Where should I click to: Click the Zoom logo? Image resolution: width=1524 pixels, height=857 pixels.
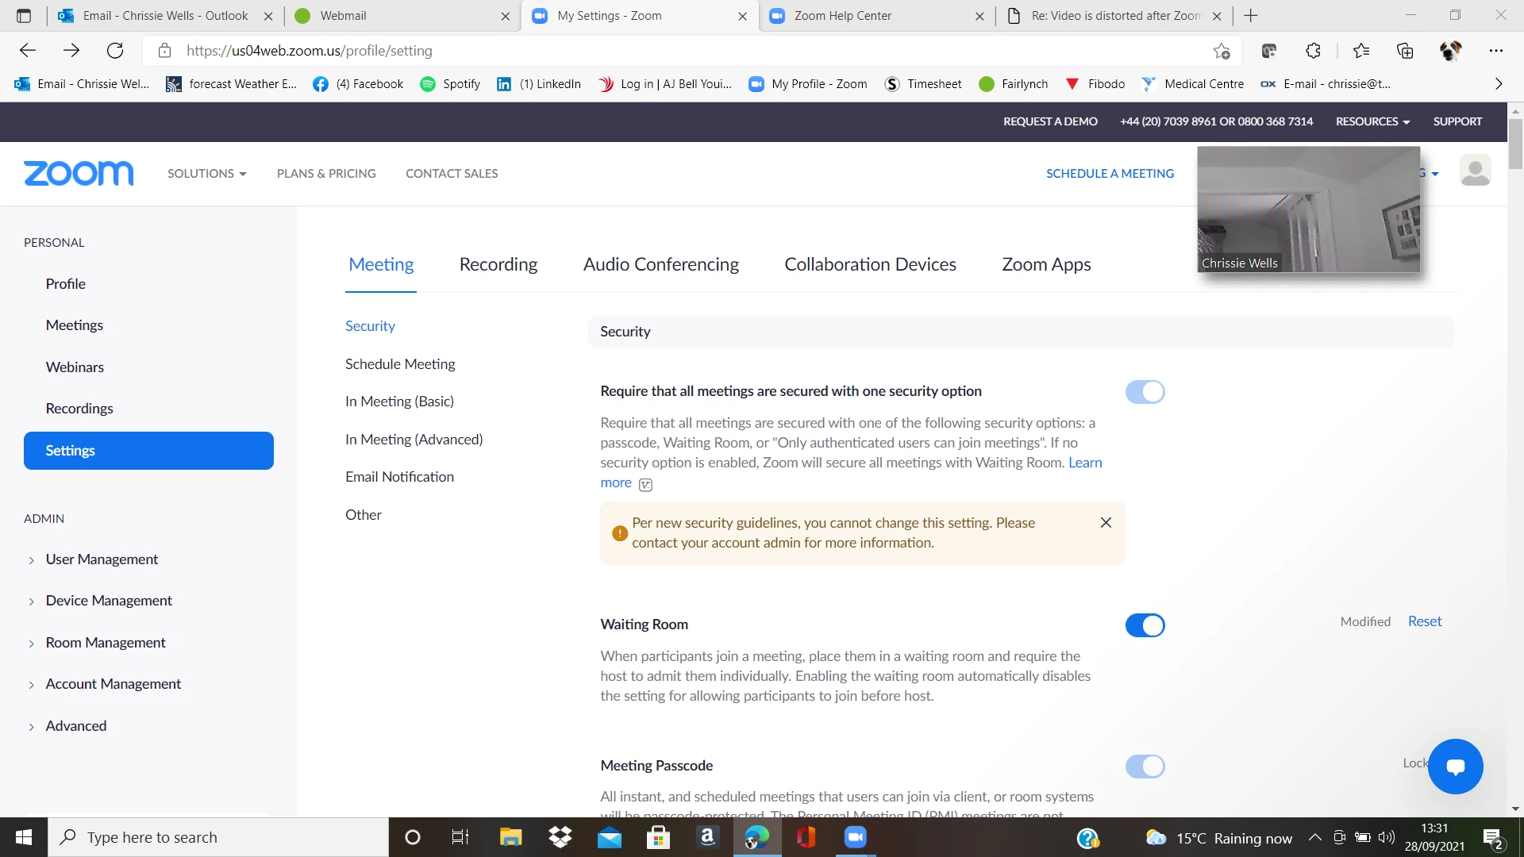click(79, 173)
